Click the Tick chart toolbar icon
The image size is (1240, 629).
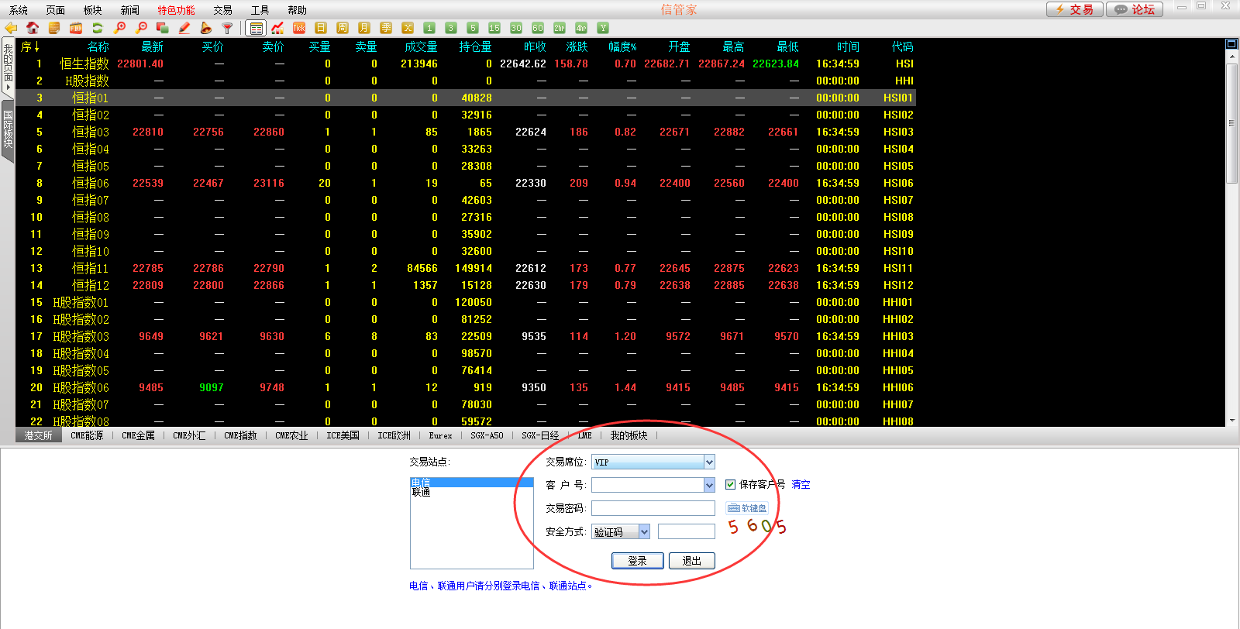pos(299,28)
